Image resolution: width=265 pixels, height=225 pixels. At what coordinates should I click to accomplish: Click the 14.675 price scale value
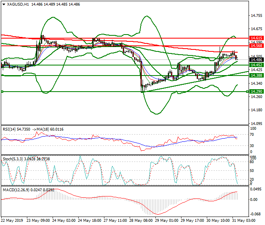257,29
